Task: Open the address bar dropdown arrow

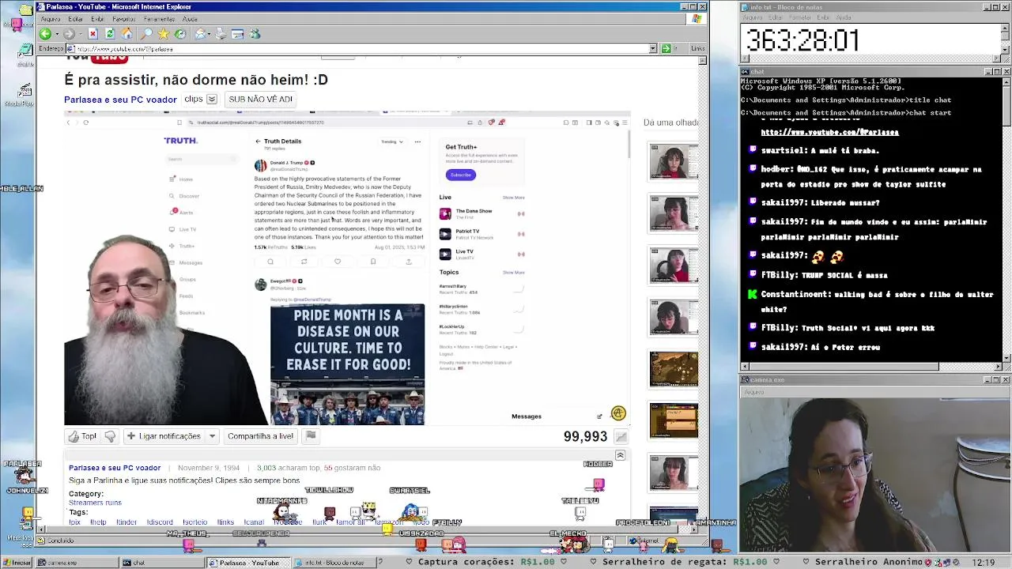Action: pos(653,49)
